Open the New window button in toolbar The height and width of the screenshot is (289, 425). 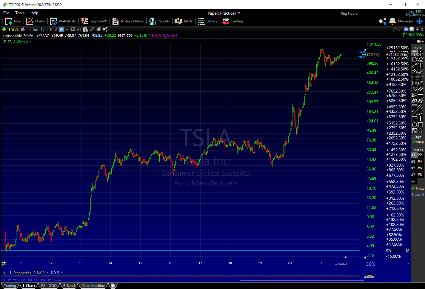coord(13,21)
